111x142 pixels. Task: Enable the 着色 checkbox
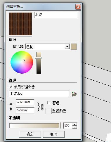tap(49, 103)
